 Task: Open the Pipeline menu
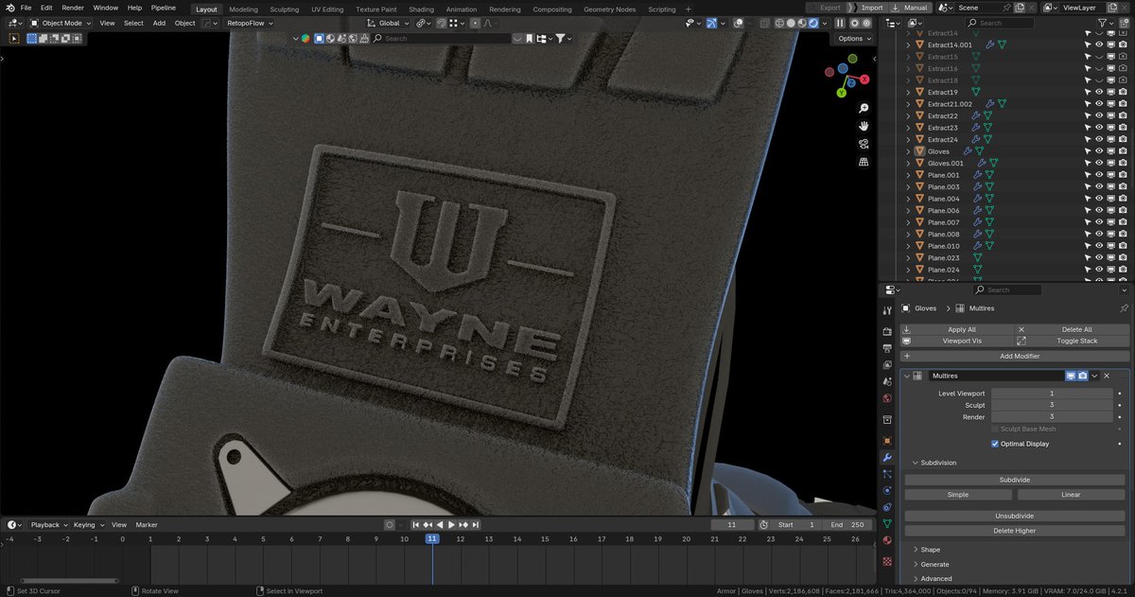pos(164,8)
